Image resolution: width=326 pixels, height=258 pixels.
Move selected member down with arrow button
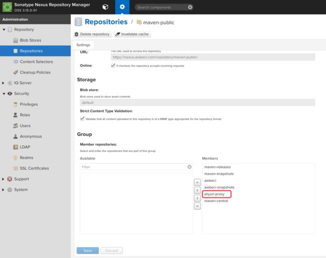197,206
